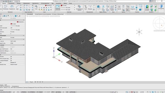Select the Размеры (dimensions) tool
165x93 pixels.
pyautogui.click(x=90, y=7)
